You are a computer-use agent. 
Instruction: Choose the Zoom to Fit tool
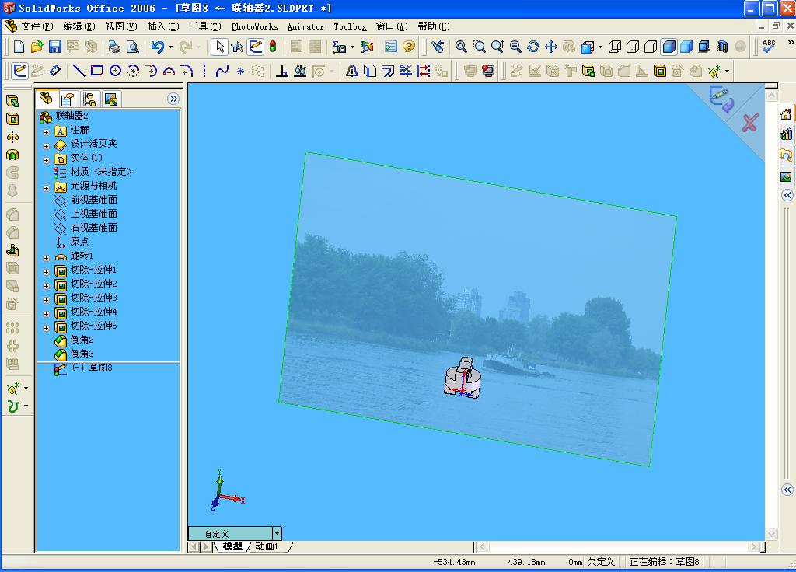tap(461, 47)
